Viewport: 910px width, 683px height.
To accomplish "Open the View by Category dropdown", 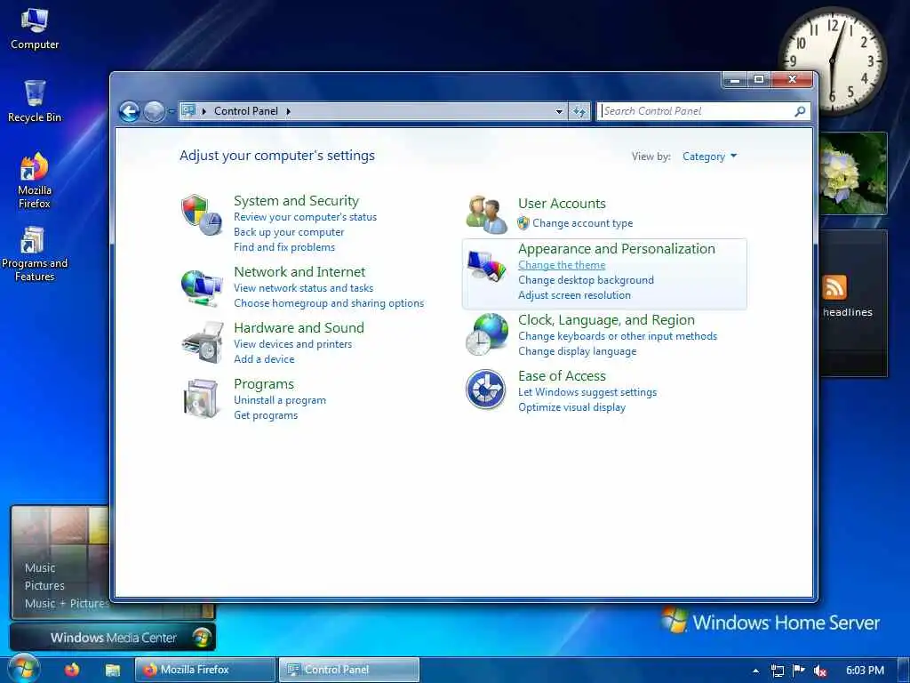I will point(709,157).
